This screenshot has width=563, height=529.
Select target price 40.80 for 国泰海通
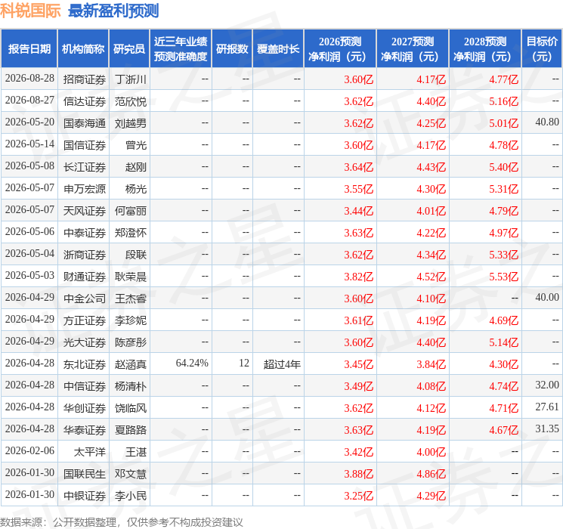pyautogui.click(x=547, y=122)
